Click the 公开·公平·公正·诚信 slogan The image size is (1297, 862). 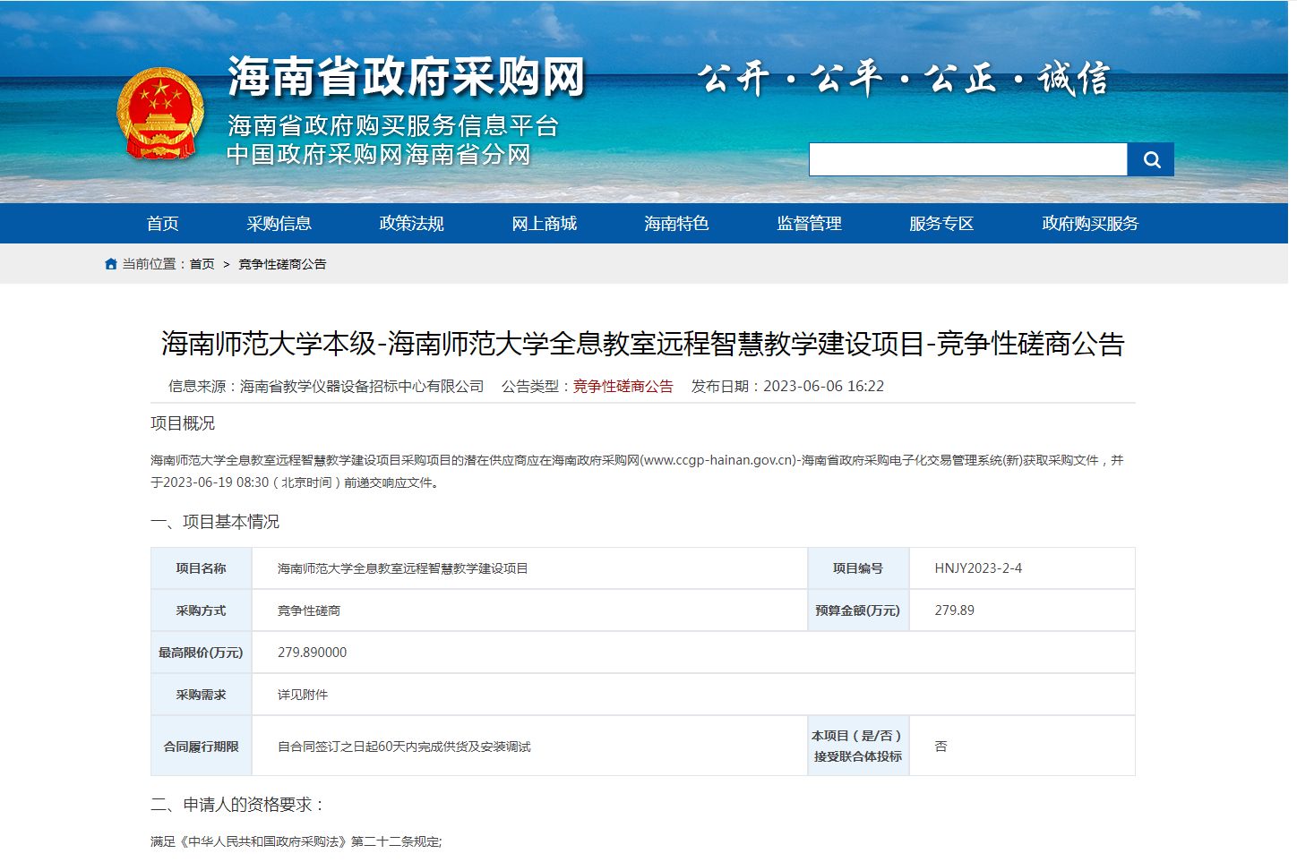pos(904,79)
